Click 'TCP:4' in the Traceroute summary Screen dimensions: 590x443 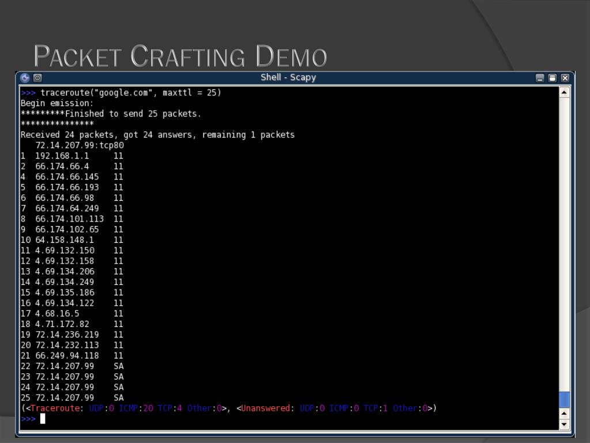coord(170,408)
